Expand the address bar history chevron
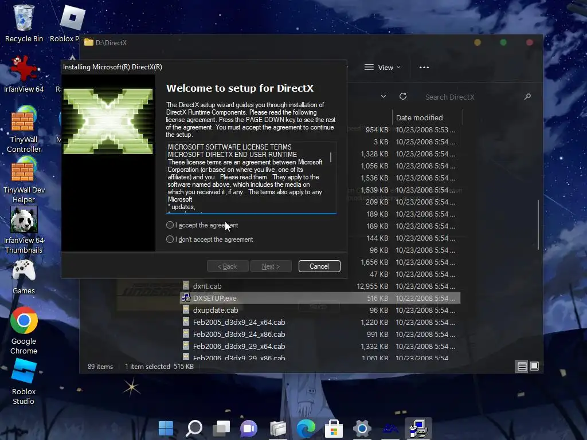The image size is (587, 440). coord(383,96)
